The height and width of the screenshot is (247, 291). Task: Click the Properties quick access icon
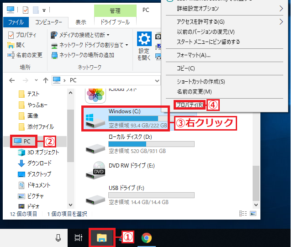coord(26,10)
